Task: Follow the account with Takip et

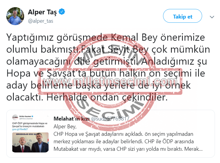Action: (182, 16)
